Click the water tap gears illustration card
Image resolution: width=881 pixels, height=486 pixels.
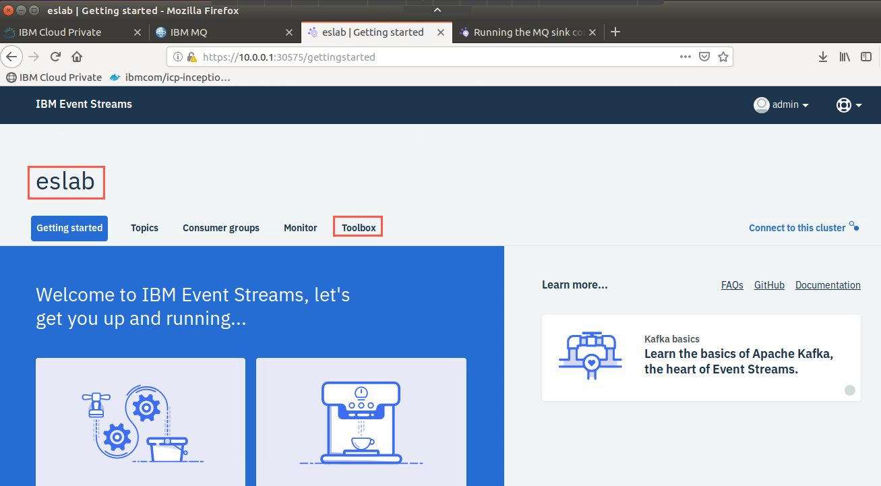point(140,422)
